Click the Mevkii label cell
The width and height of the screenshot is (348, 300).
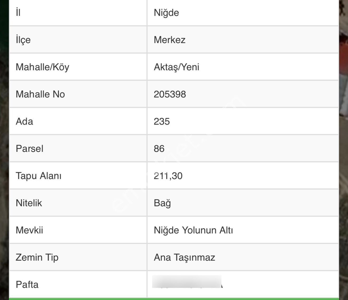[x=29, y=230]
